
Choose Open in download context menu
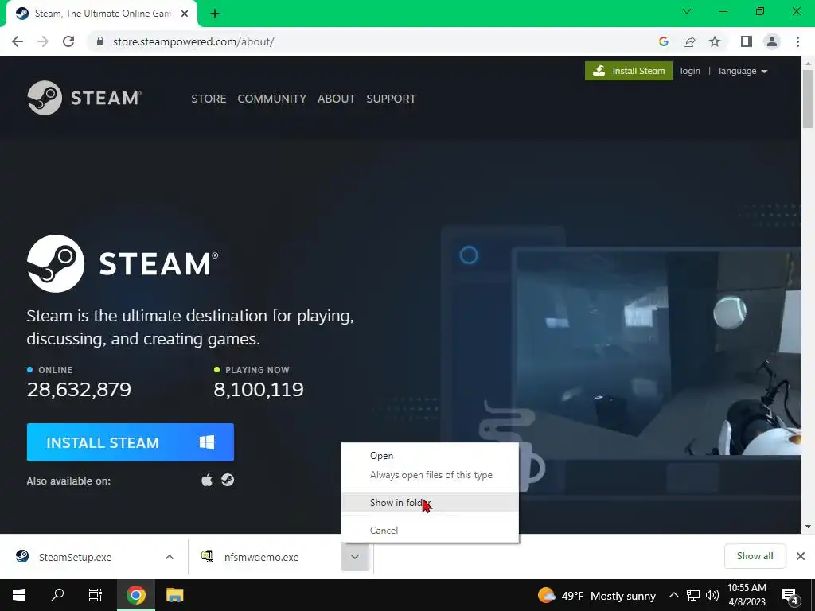(430, 456)
